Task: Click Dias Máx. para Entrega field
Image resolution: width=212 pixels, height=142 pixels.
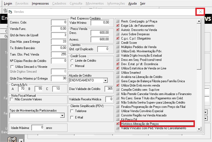Action: click(x=59, y=42)
